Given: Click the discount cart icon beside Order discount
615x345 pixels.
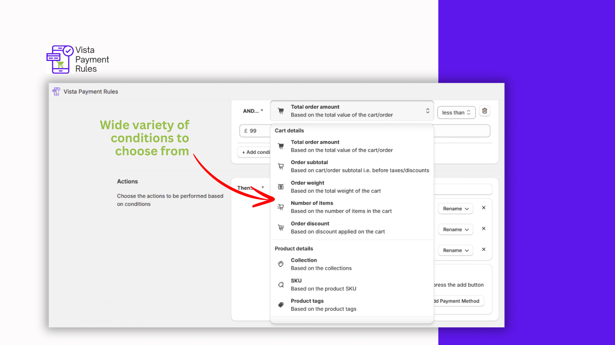Looking at the screenshot, I should pyautogui.click(x=281, y=228).
